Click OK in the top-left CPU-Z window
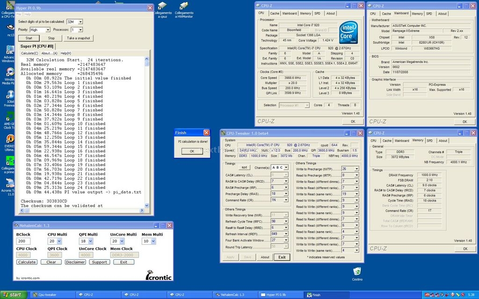This screenshot has height=299, width=479. pyautogui.click(x=353, y=121)
